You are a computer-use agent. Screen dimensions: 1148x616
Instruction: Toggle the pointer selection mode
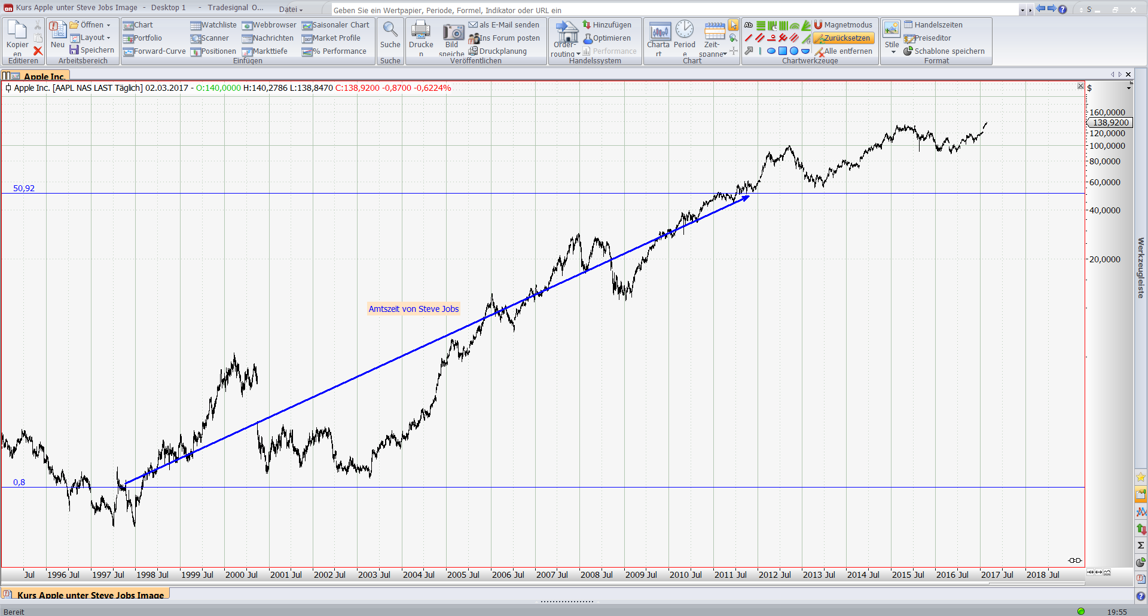coord(733,25)
